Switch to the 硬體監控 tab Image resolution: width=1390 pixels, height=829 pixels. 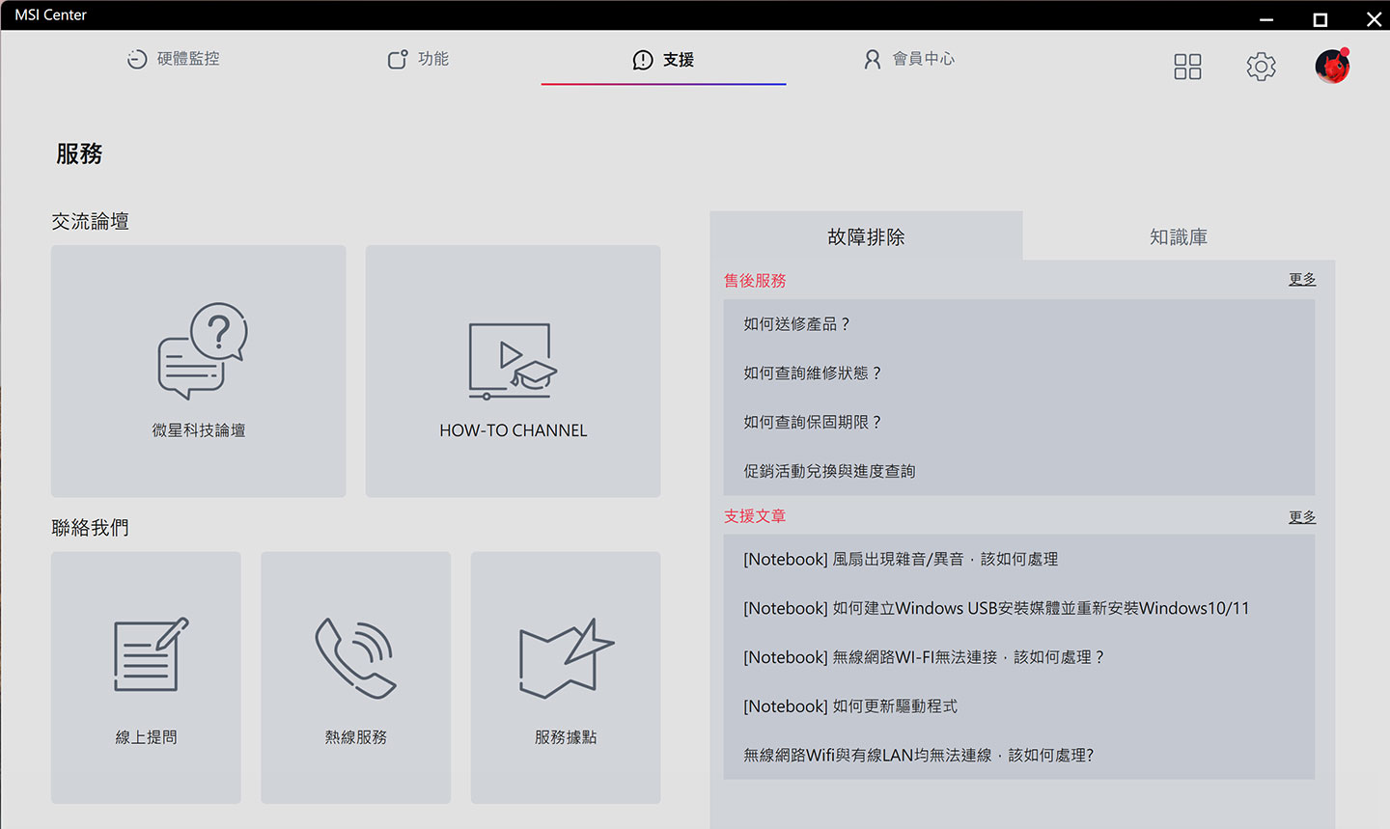[174, 59]
